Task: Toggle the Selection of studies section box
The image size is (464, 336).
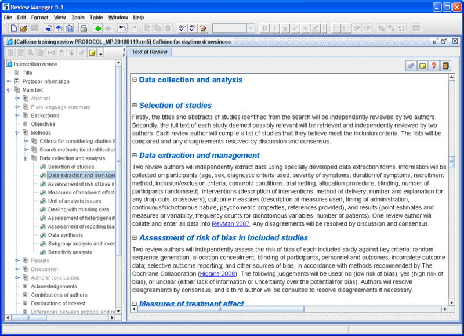Action: (x=135, y=106)
